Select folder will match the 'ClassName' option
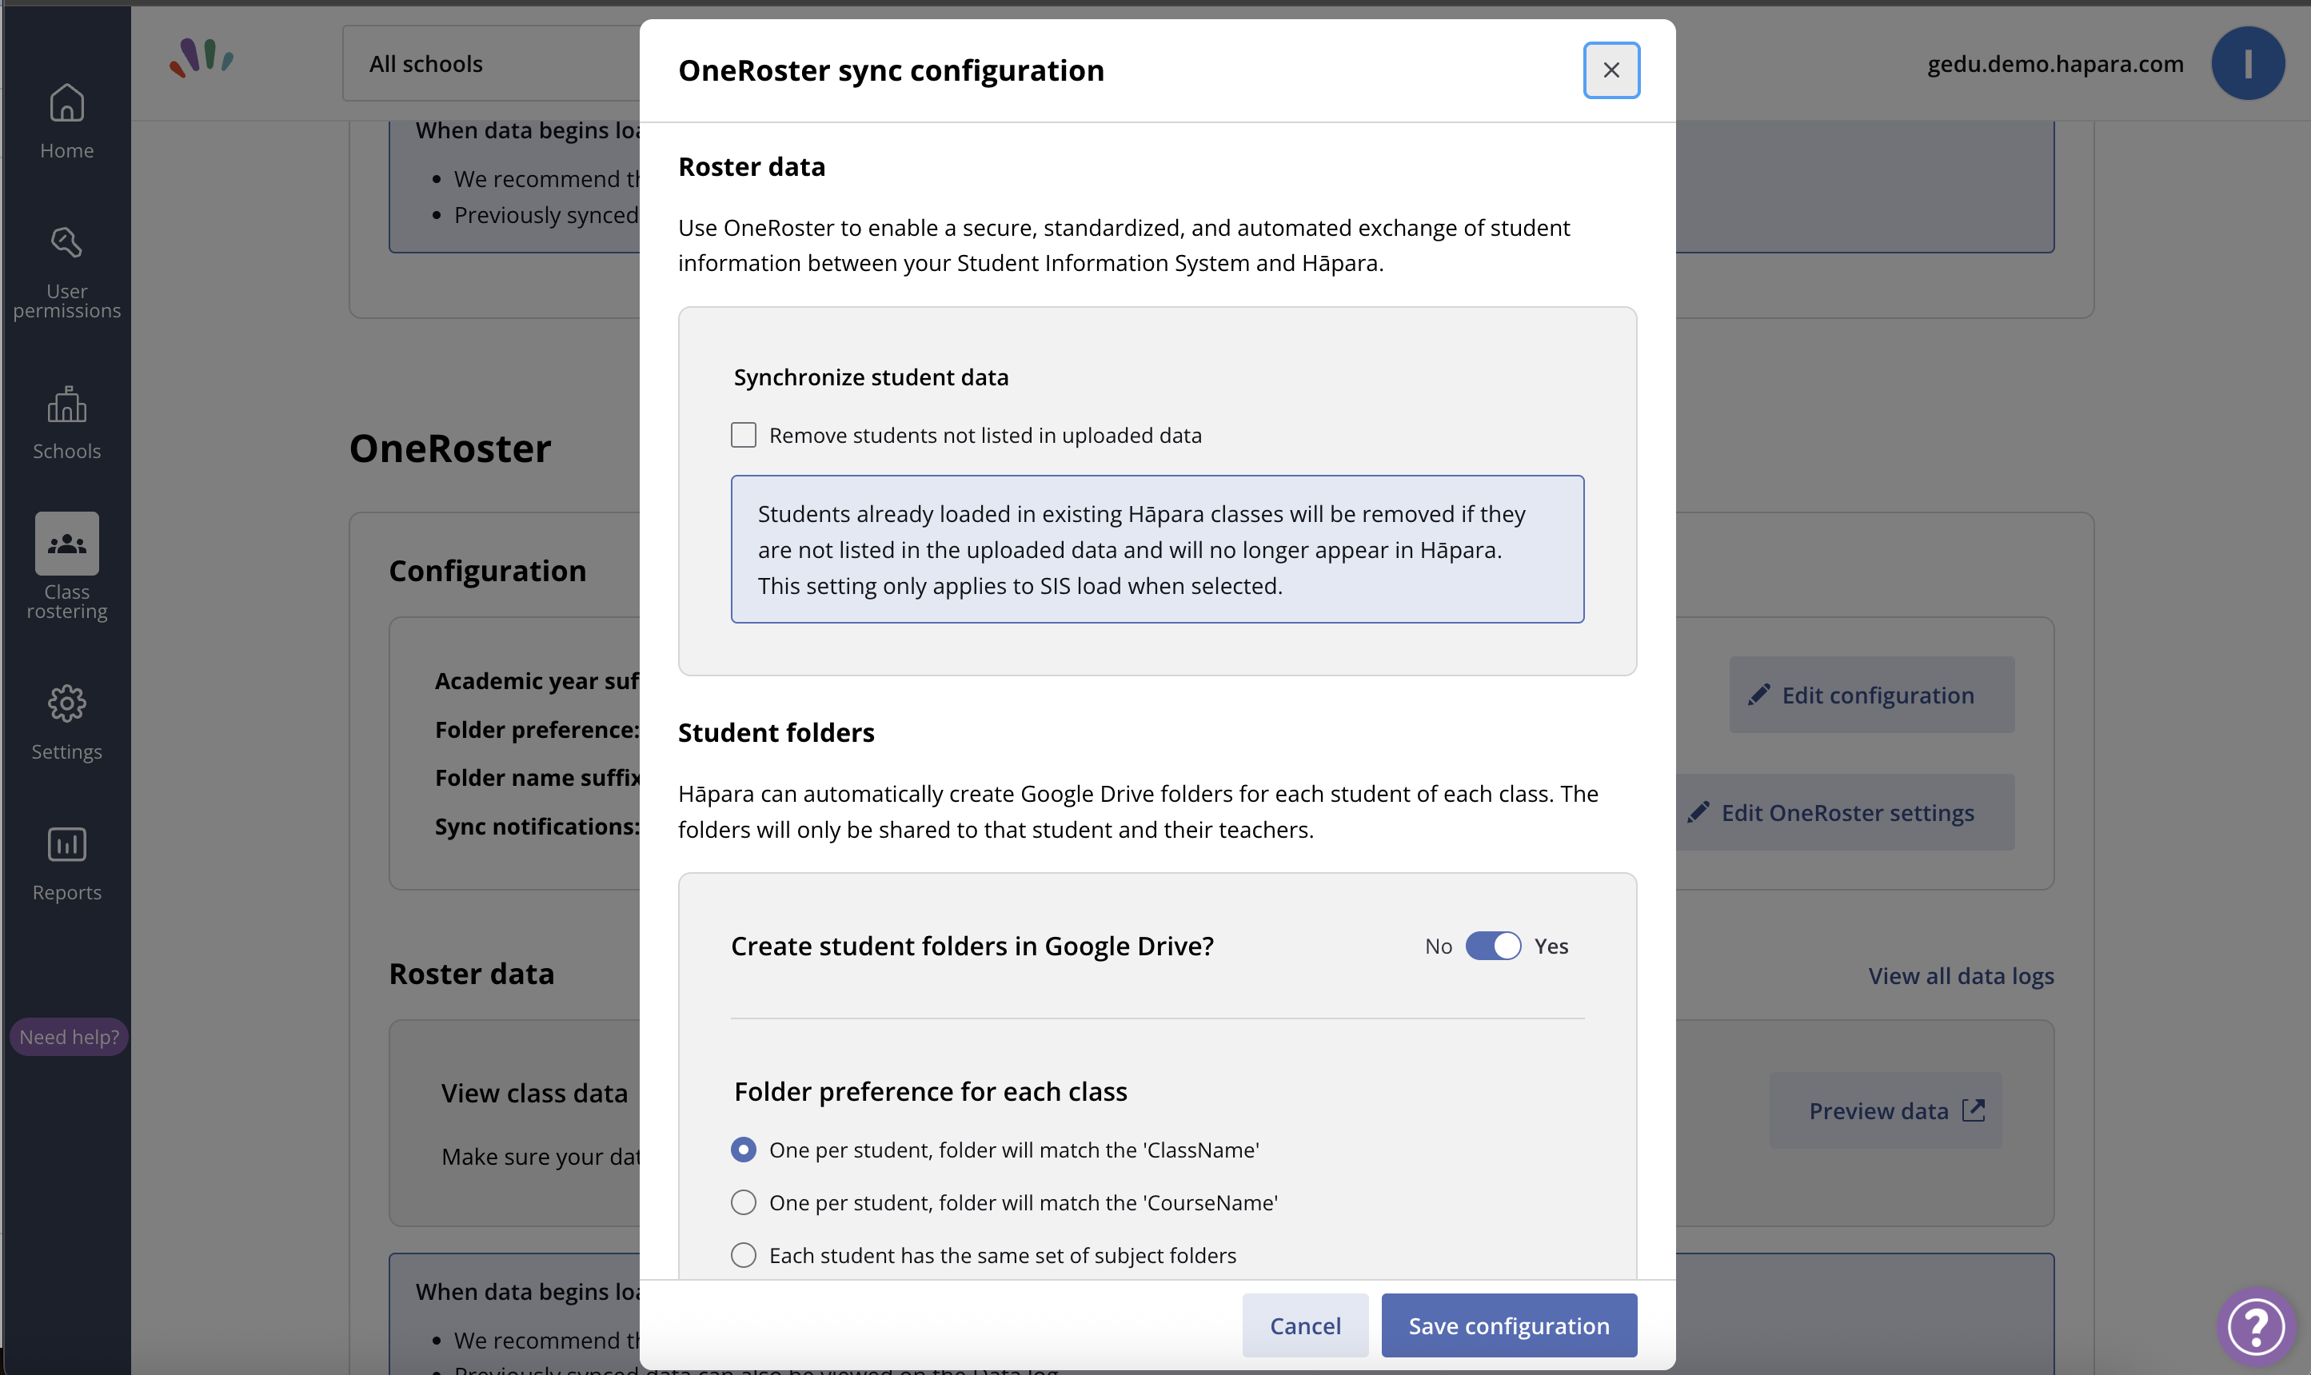This screenshot has width=2311, height=1375. click(743, 1150)
